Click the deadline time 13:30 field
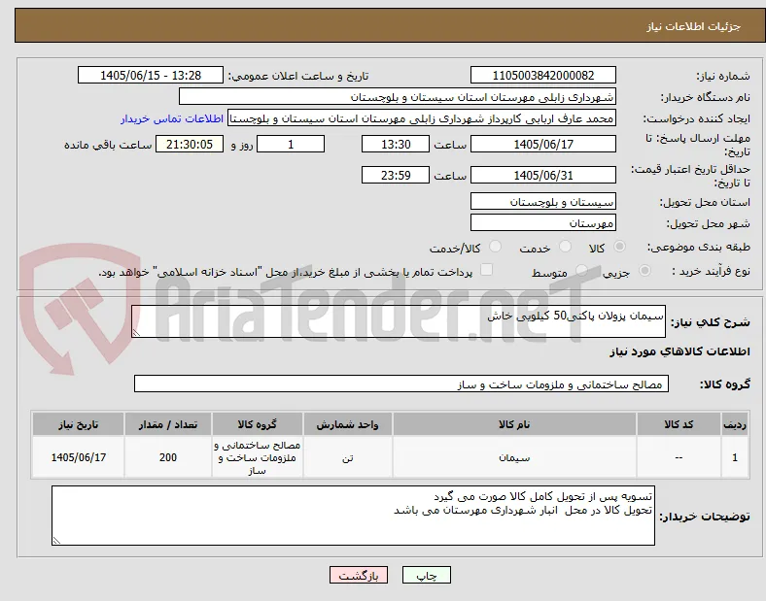The height and width of the screenshot is (601, 766). tap(396, 144)
